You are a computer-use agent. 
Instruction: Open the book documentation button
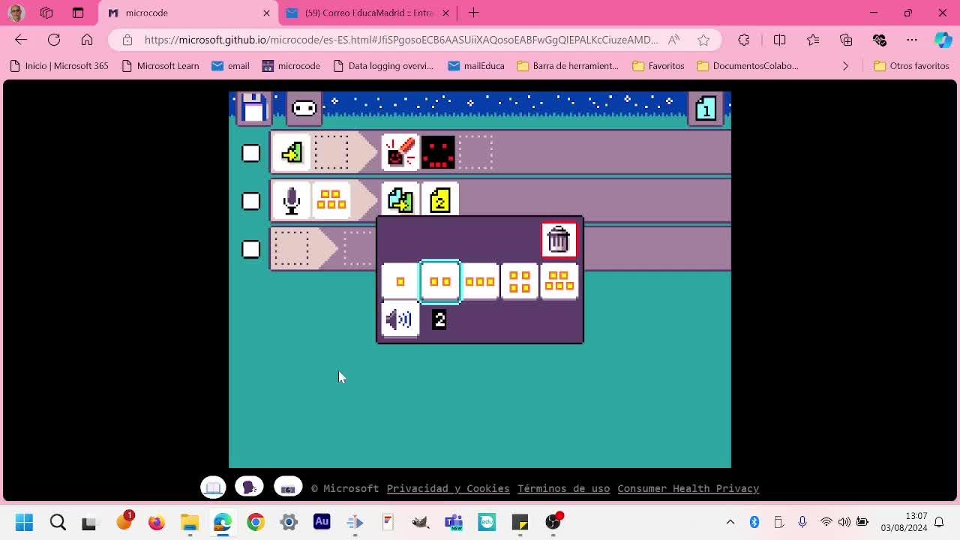tap(214, 487)
